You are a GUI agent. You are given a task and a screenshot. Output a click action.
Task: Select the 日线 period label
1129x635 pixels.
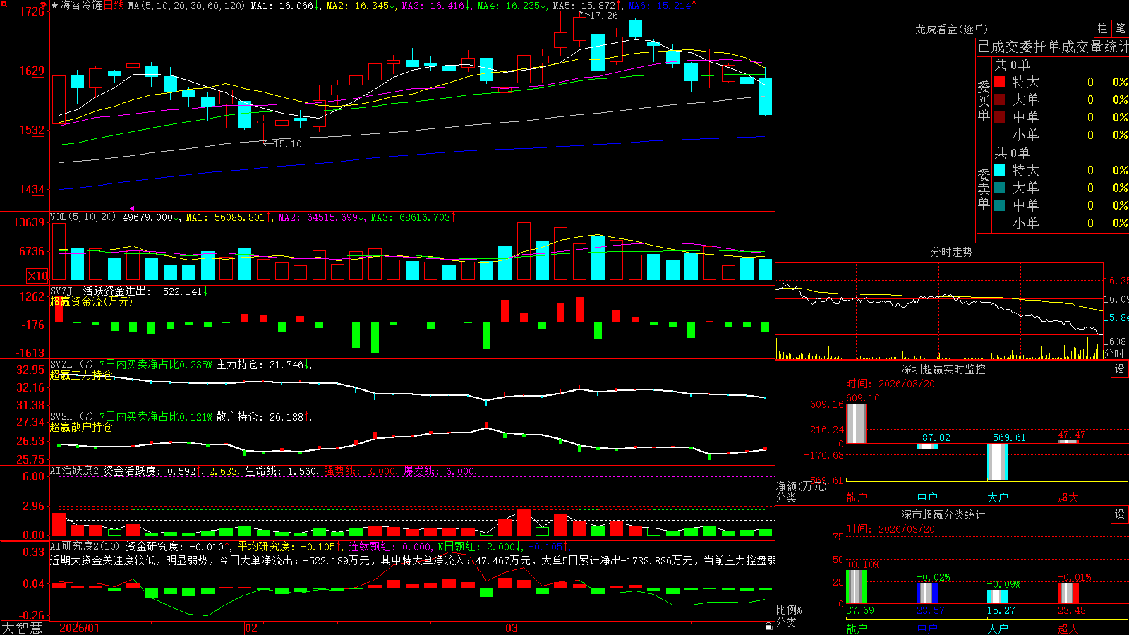pos(114,6)
